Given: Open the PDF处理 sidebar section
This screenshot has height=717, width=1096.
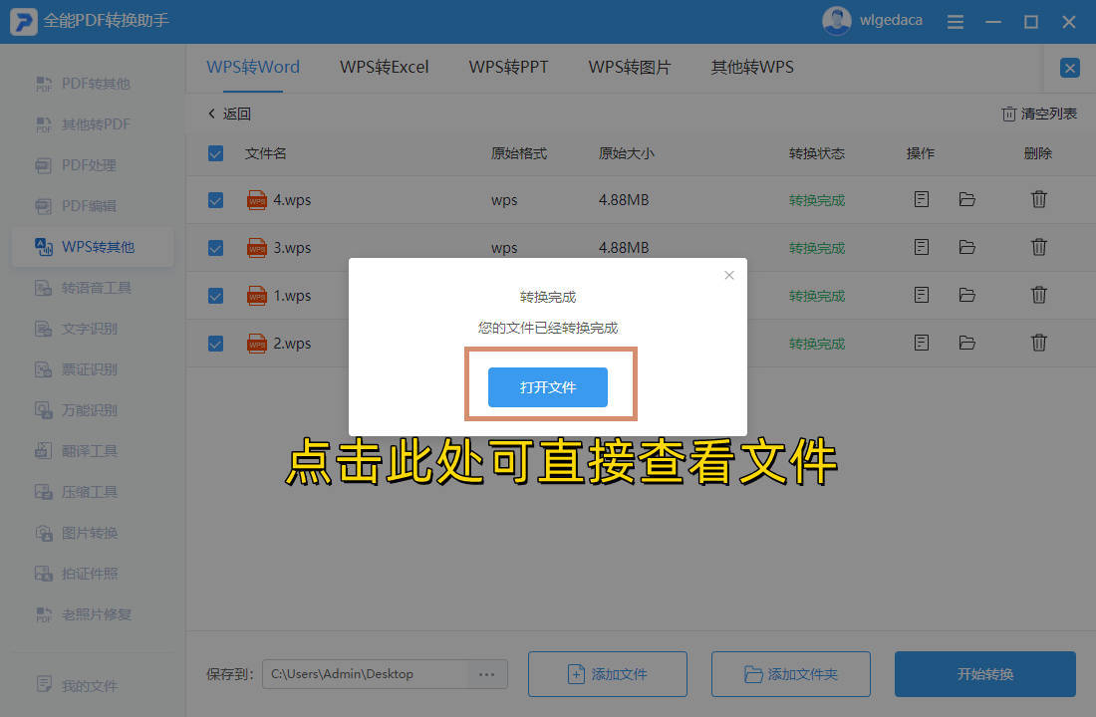Looking at the screenshot, I should point(76,165).
